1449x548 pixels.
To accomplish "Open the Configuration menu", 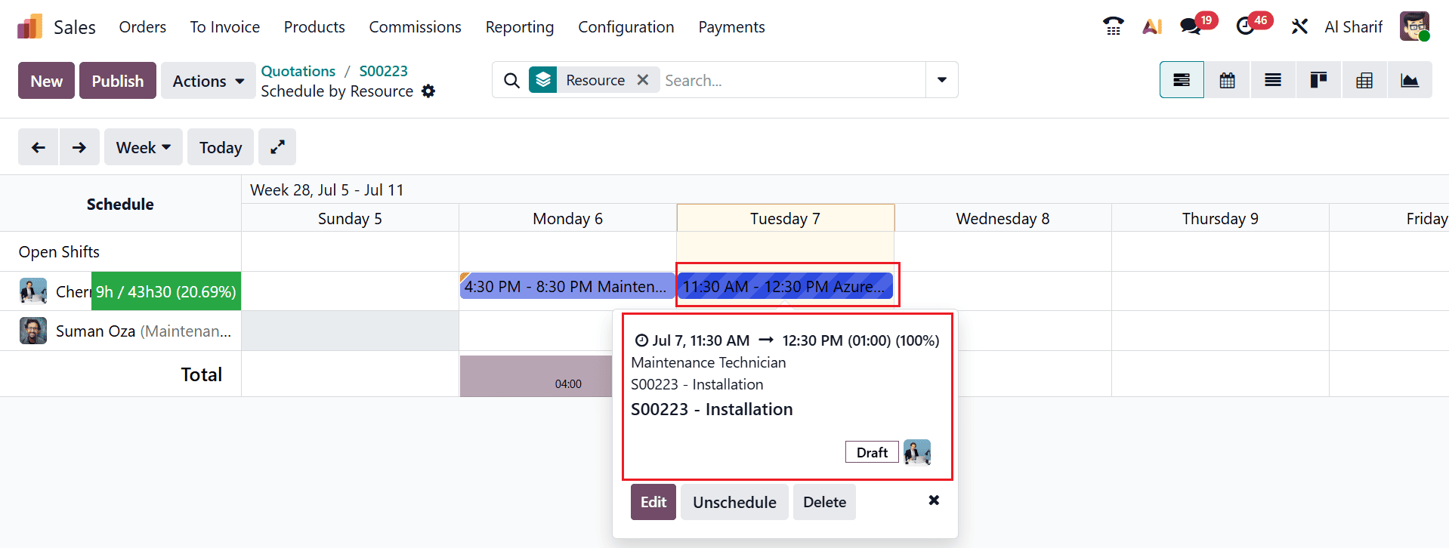I will (626, 27).
